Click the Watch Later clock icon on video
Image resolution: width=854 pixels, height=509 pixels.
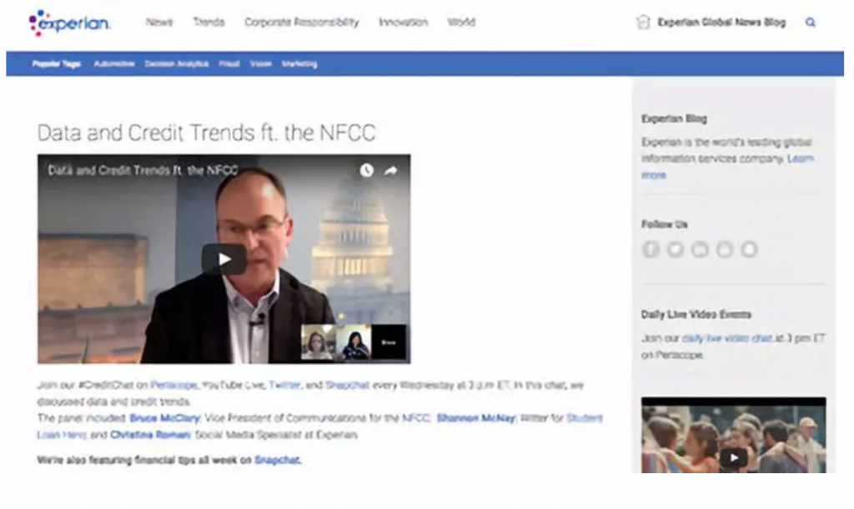pyautogui.click(x=367, y=170)
